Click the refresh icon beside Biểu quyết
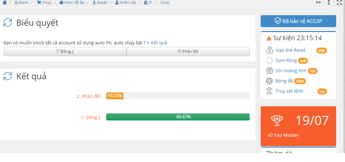The height and width of the screenshot is (162, 345). 8,23
